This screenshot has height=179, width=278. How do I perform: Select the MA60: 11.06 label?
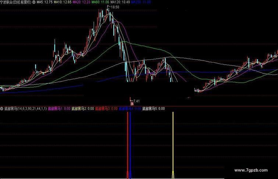(x=100, y=2)
